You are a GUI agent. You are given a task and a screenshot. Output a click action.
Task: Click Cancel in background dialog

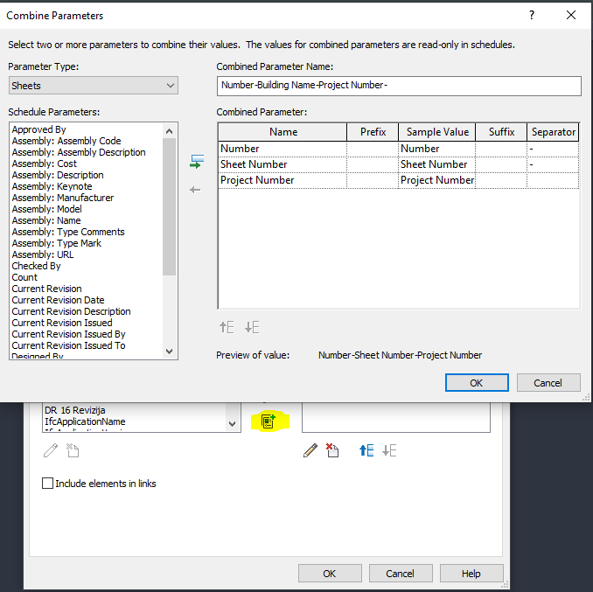pos(401,574)
